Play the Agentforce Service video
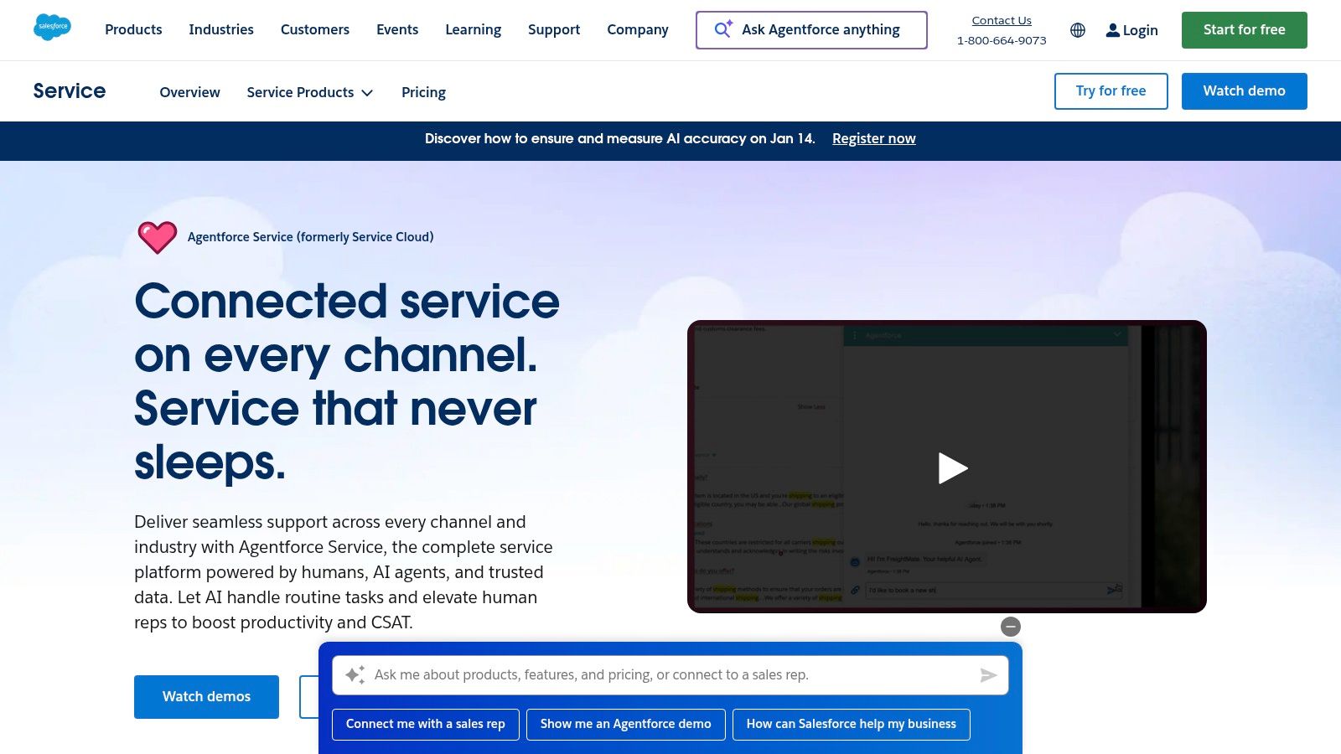This screenshot has height=754, width=1341. [952, 467]
